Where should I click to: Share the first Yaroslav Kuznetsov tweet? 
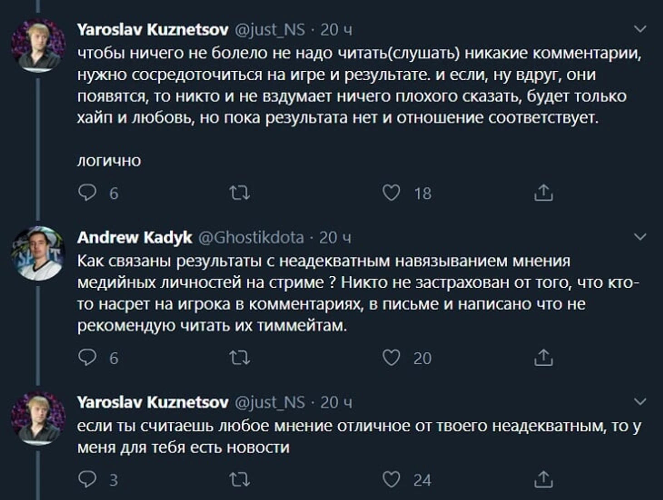click(543, 193)
